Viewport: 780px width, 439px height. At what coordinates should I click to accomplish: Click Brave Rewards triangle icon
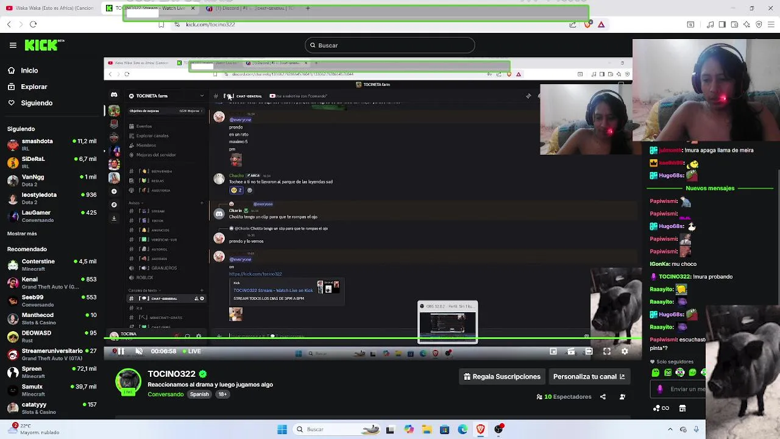click(x=601, y=24)
